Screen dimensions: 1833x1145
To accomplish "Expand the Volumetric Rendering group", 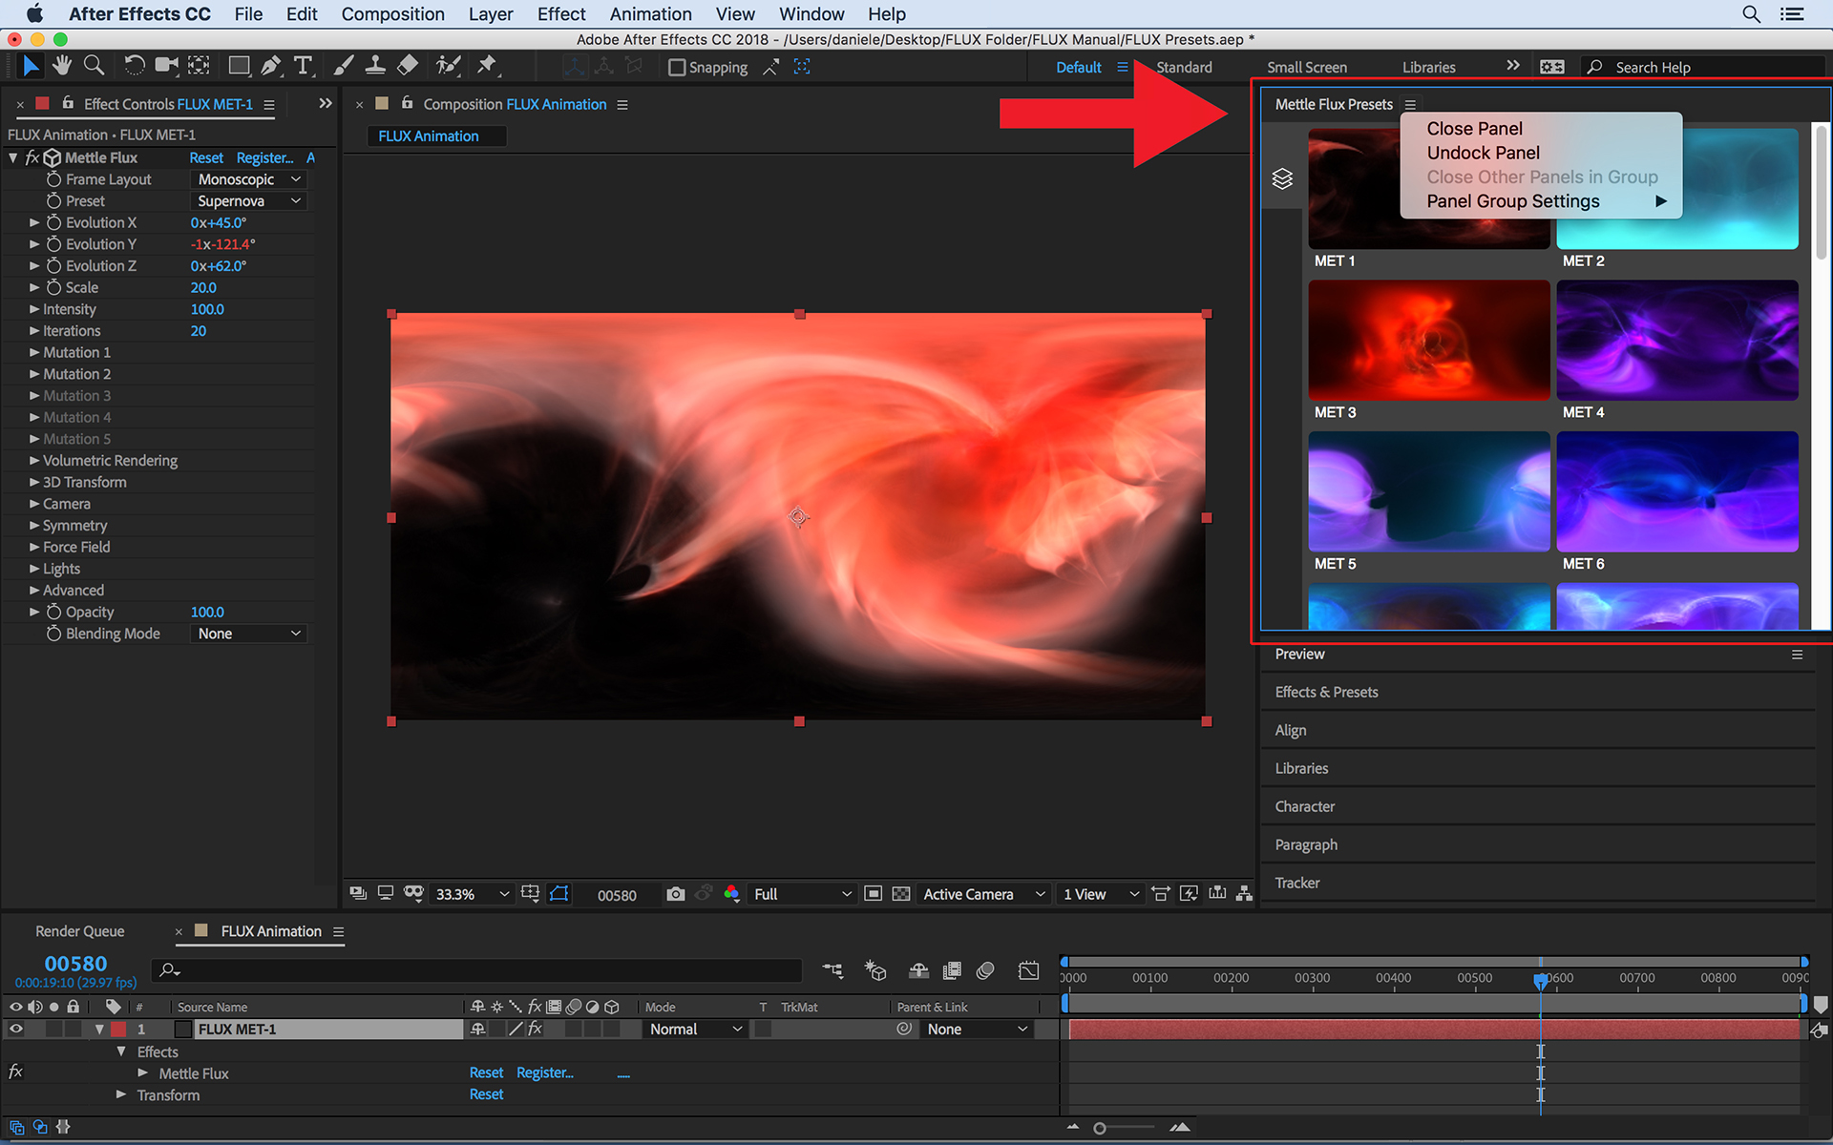I will 34,461.
